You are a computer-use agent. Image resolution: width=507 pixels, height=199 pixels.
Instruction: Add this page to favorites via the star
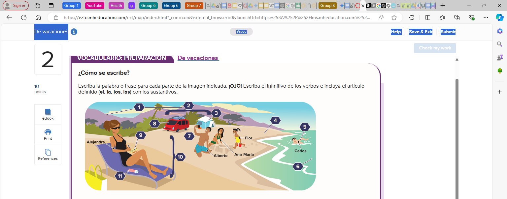coord(394,17)
